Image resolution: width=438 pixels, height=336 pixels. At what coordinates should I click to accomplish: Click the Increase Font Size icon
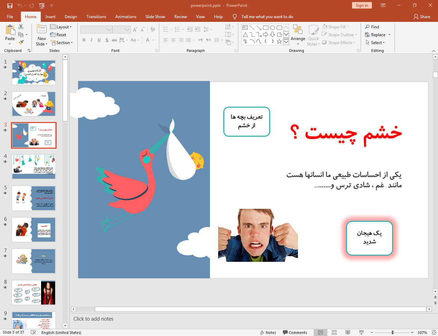click(x=135, y=29)
